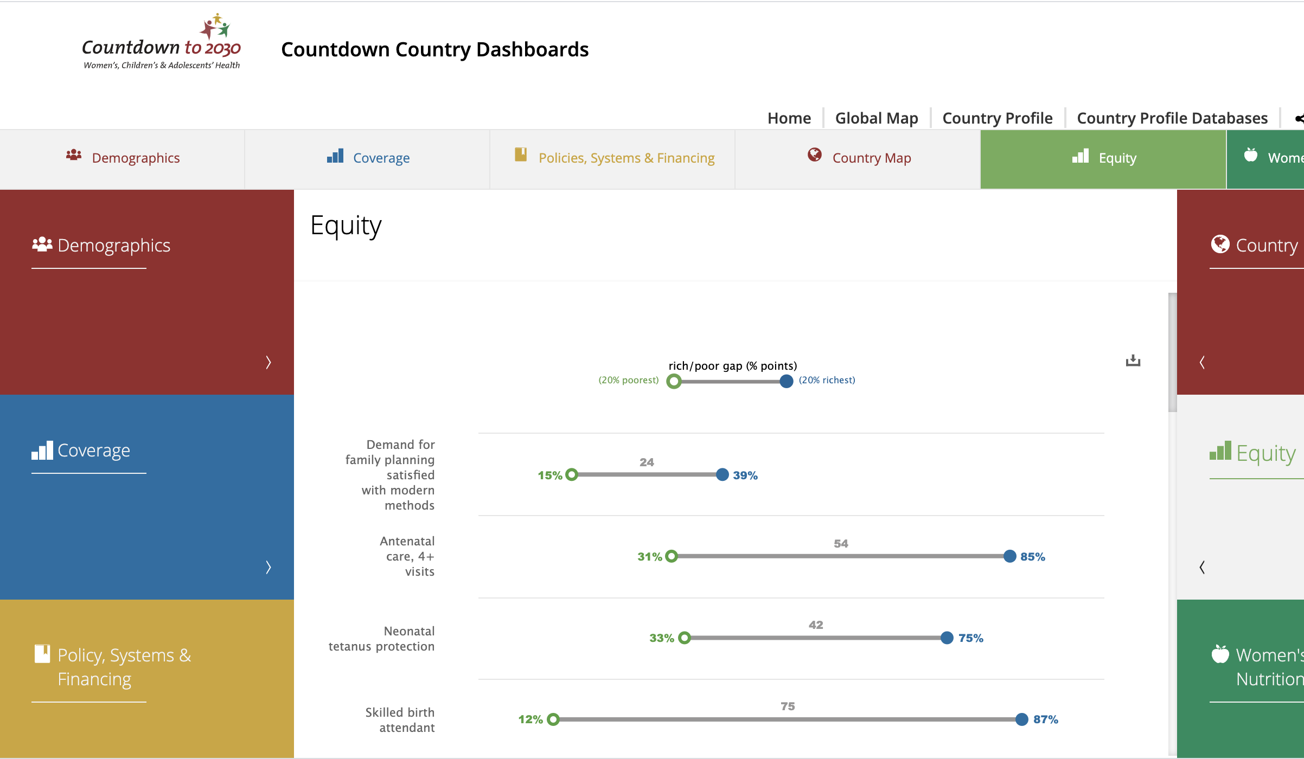The width and height of the screenshot is (1304, 759).
Task: Click the green 15% poorest marker on family planning
Action: point(572,474)
